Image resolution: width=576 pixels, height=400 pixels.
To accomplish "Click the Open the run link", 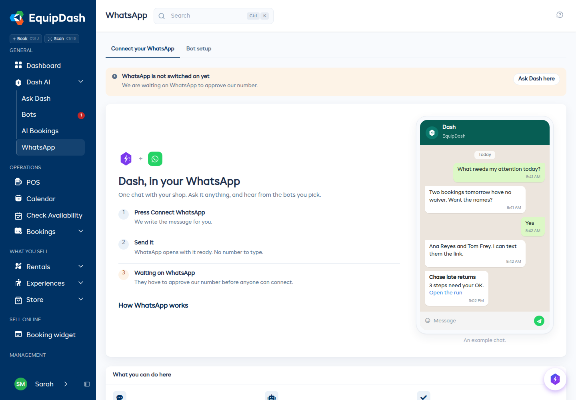I will [446, 293].
